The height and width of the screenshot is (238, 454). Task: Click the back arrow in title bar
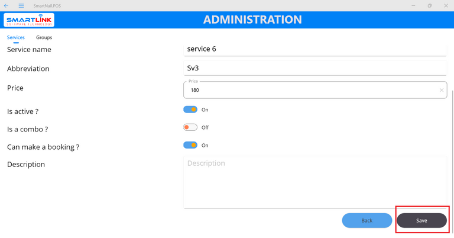7,5
